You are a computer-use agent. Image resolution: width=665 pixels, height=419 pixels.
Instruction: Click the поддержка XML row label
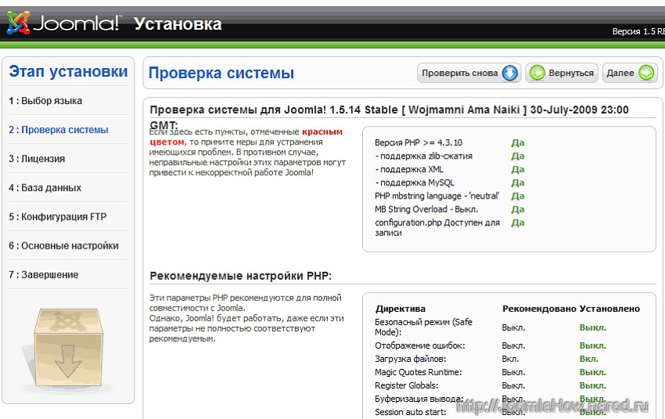pyautogui.click(x=409, y=170)
